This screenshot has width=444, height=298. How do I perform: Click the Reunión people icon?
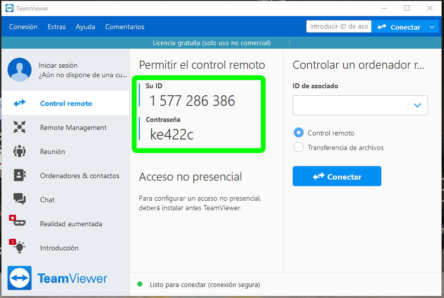pyautogui.click(x=20, y=151)
